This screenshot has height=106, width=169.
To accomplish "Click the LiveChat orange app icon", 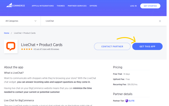I will pos(11,46).
